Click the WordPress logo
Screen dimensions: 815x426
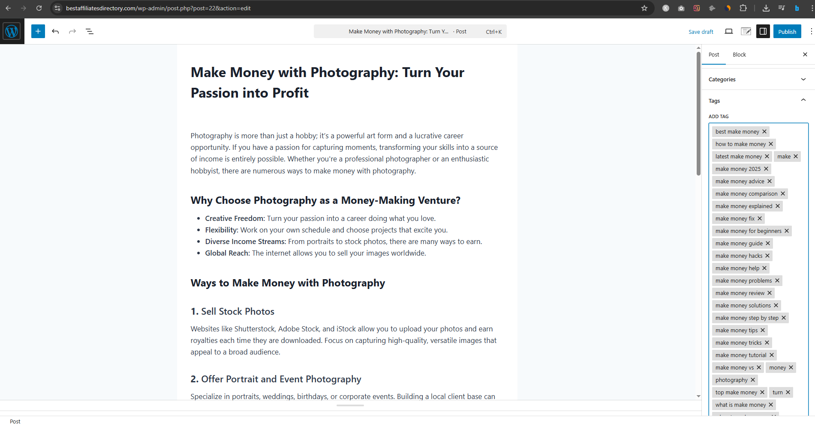click(x=12, y=31)
